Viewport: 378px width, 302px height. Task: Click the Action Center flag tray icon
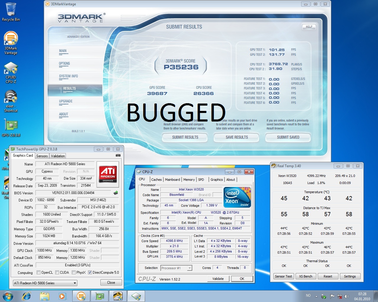tap(332, 296)
